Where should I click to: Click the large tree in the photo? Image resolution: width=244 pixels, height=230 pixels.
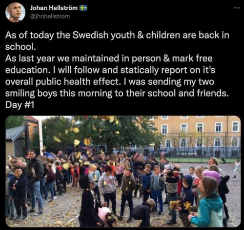[x=104, y=133]
